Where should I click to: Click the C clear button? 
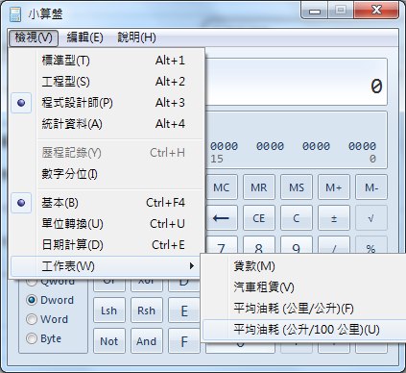297,218
